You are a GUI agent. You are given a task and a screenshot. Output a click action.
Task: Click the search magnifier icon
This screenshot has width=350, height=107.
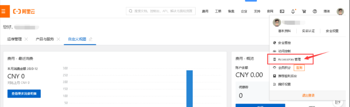click(x=130, y=11)
